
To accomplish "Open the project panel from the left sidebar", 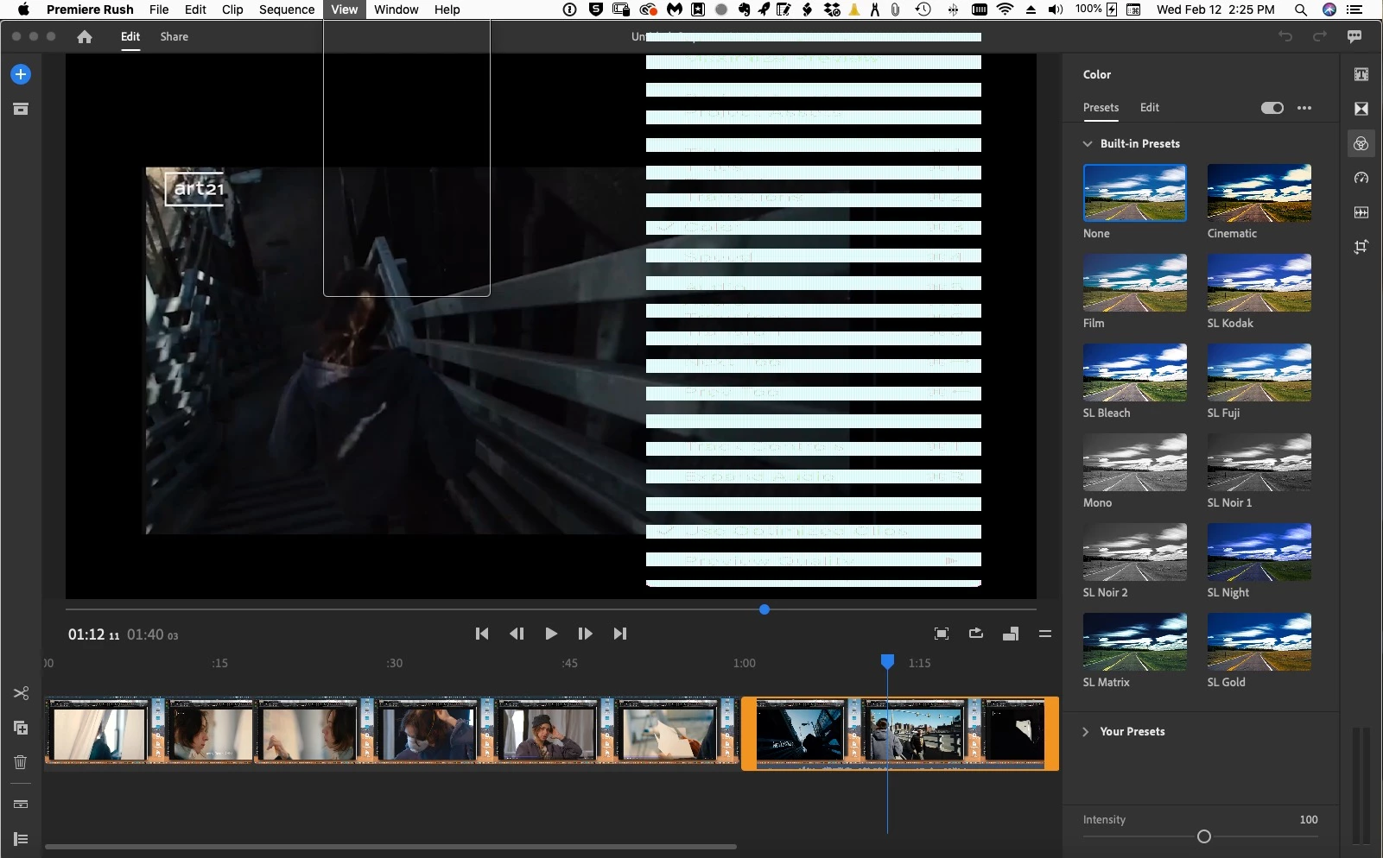I will coord(21,109).
